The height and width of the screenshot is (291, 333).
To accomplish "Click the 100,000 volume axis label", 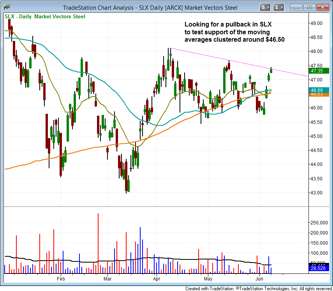I will pyautogui.click(x=319, y=253).
